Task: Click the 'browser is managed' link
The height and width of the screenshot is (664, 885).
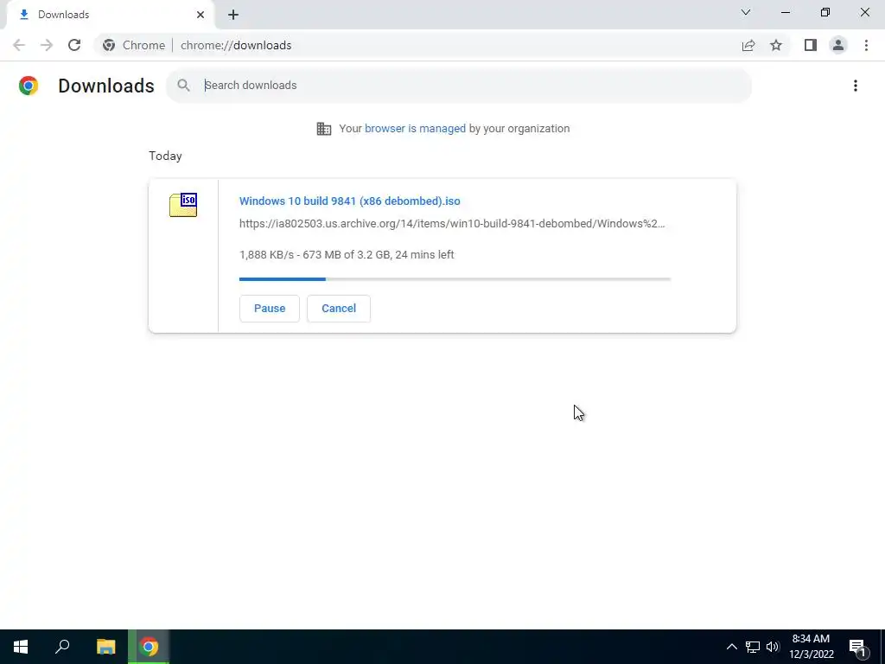Action: (416, 129)
